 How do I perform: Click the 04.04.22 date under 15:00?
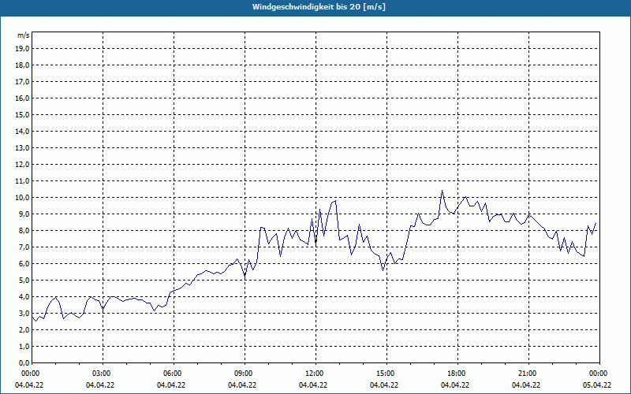tap(384, 385)
